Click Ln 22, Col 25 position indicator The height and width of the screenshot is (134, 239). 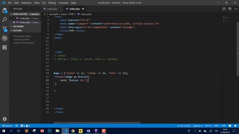point(184,126)
